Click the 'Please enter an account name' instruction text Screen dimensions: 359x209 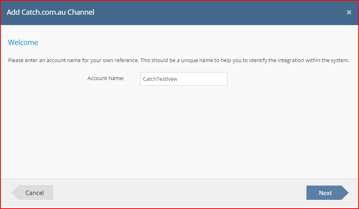pyautogui.click(x=179, y=61)
